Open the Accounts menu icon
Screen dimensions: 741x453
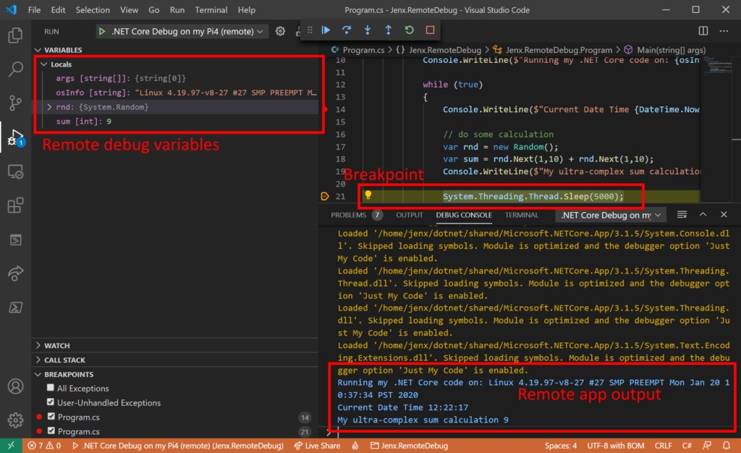tap(15, 386)
